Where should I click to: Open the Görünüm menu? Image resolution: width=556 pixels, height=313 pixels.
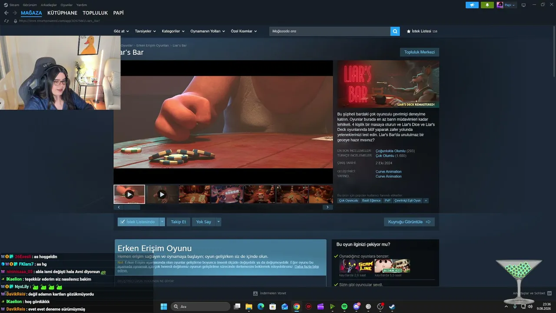click(x=30, y=5)
